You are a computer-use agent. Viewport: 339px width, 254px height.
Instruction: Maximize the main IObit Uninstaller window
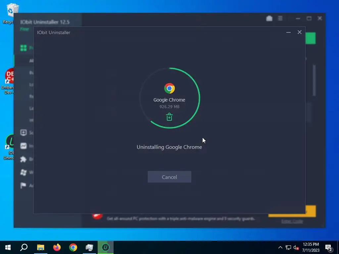pyautogui.click(x=309, y=19)
